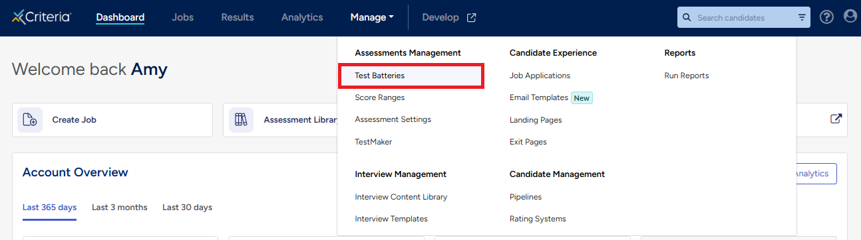Click the Criteria logo
The image size is (861, 240).
point(41,17)
